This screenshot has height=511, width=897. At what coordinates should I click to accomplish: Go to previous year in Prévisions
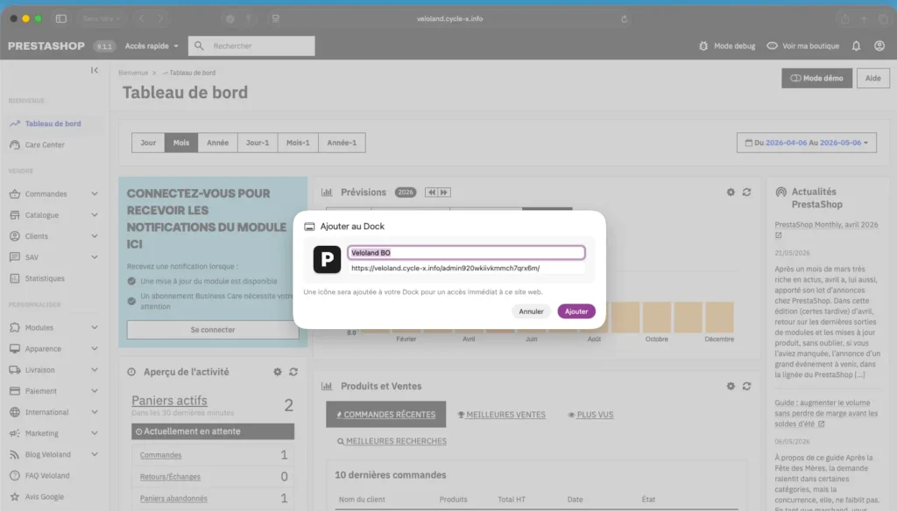point(431,192)
